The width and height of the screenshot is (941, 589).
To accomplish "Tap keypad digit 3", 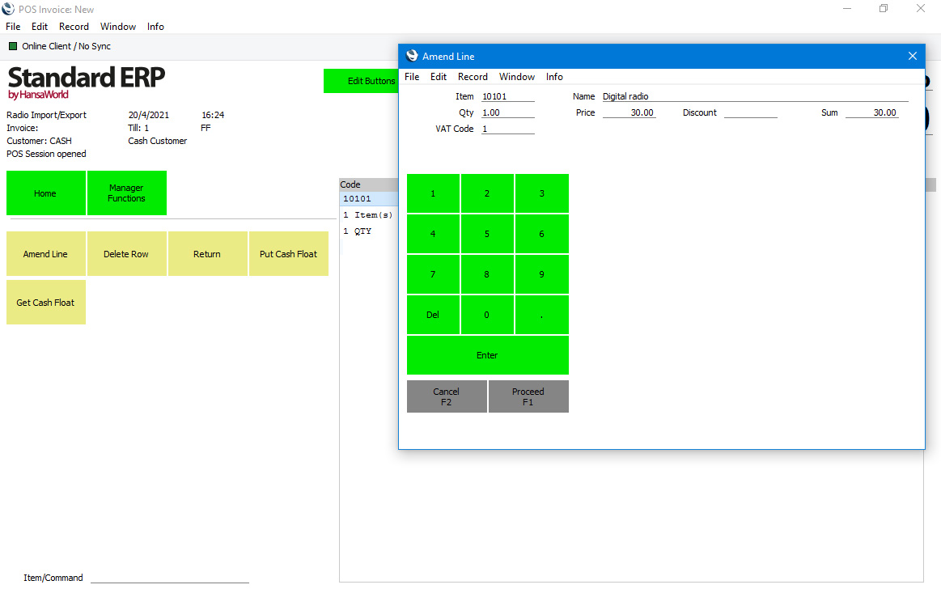I will 541,193.
